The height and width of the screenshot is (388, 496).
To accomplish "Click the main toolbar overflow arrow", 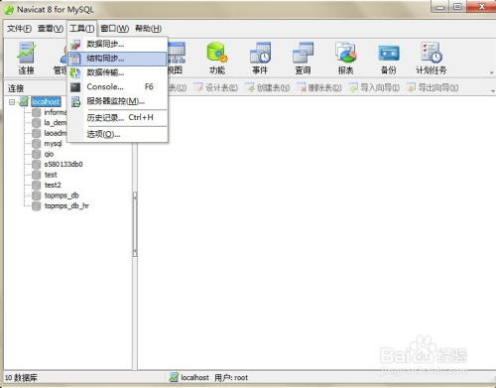I will click(492, 72).
